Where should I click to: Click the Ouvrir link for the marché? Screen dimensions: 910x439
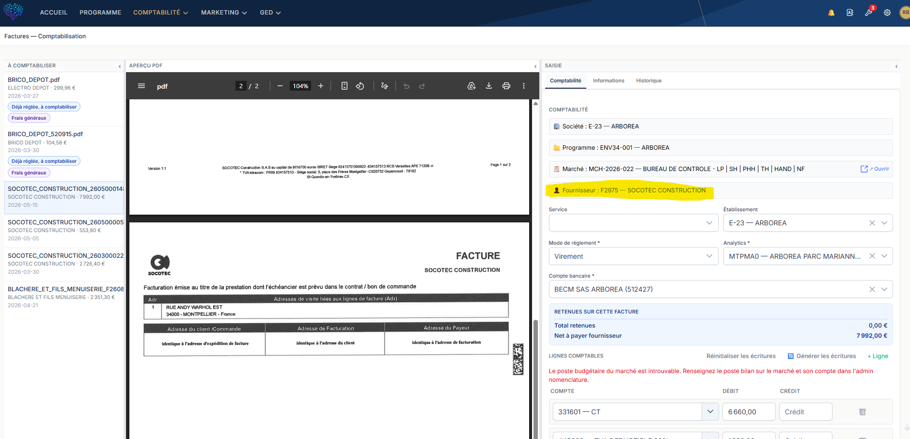(x=875, y=169)
